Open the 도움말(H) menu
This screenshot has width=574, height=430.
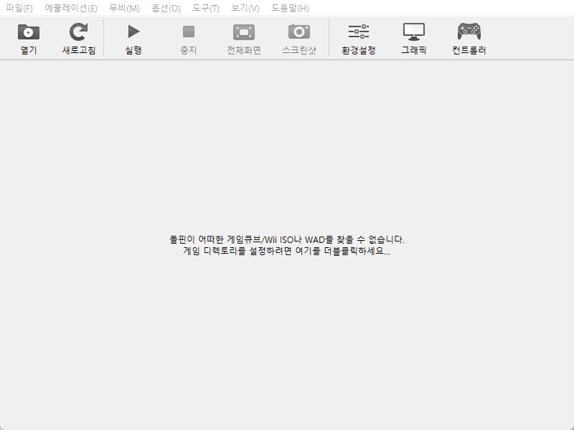290,8
